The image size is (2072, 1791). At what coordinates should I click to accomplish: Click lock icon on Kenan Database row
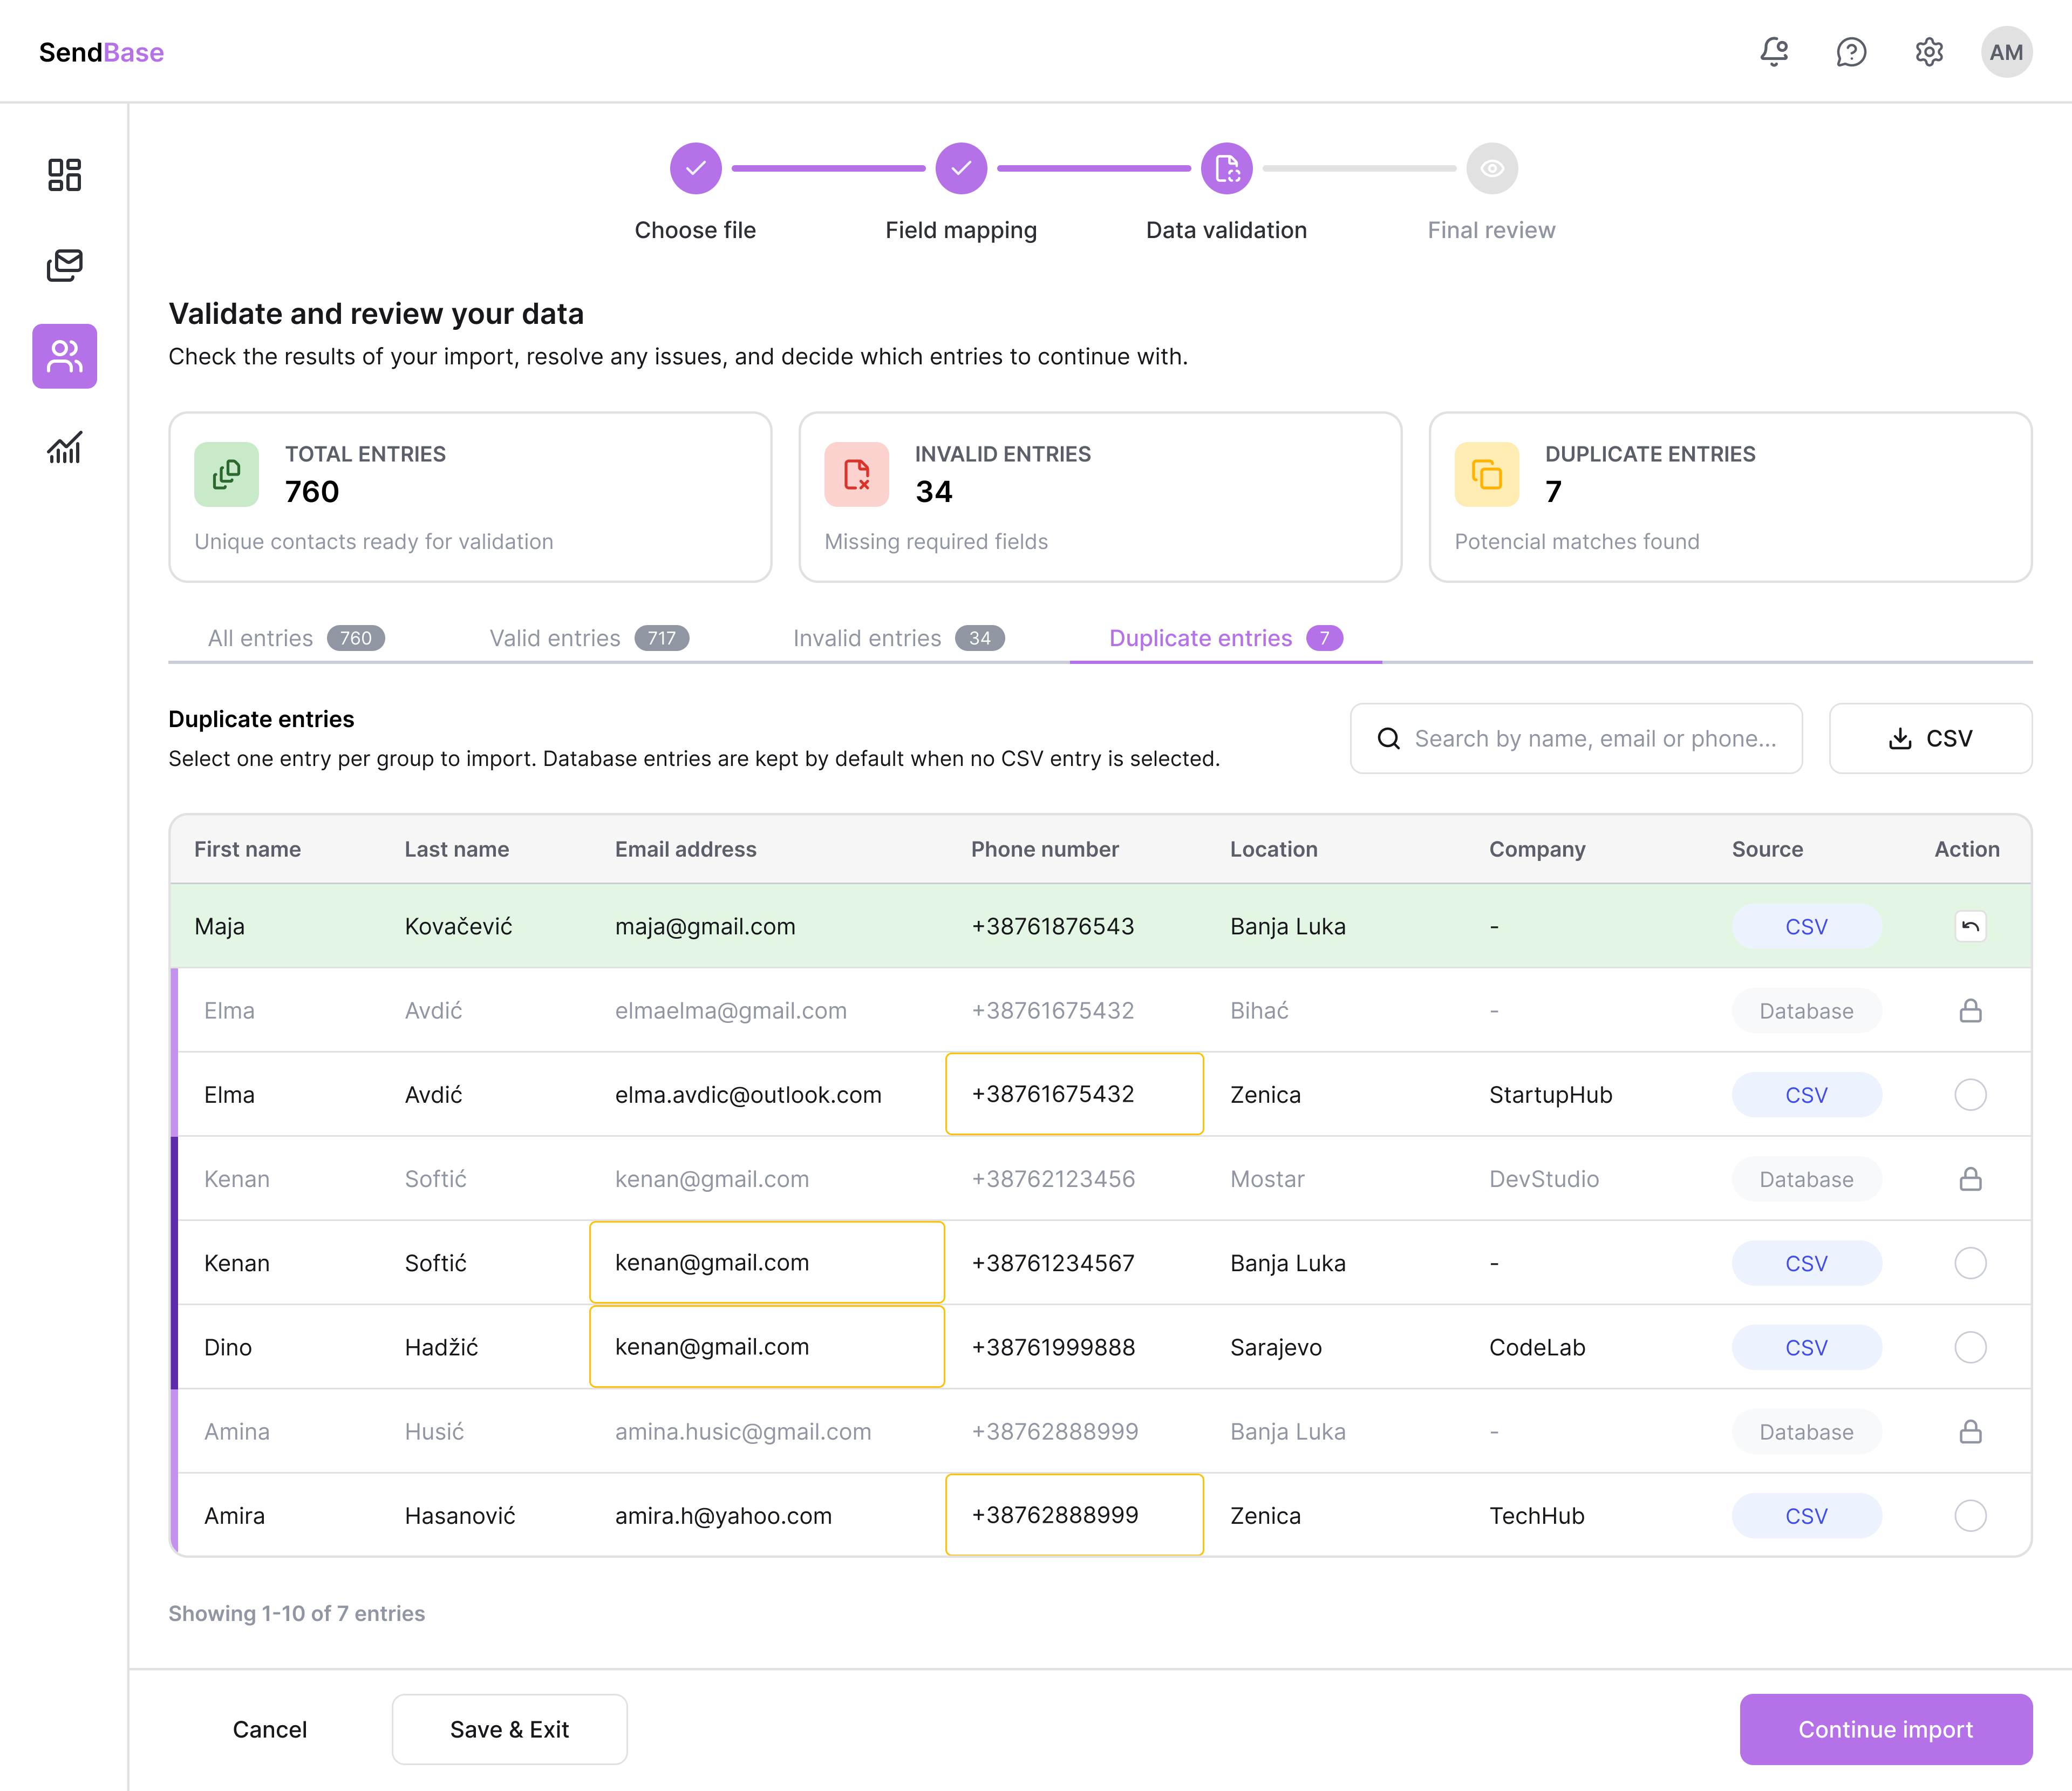1970,1179
